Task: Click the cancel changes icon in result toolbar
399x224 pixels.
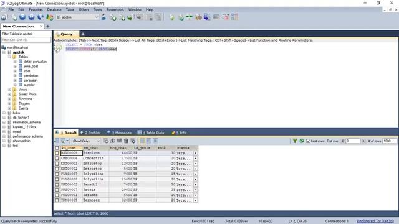Action: click(133, 141)
